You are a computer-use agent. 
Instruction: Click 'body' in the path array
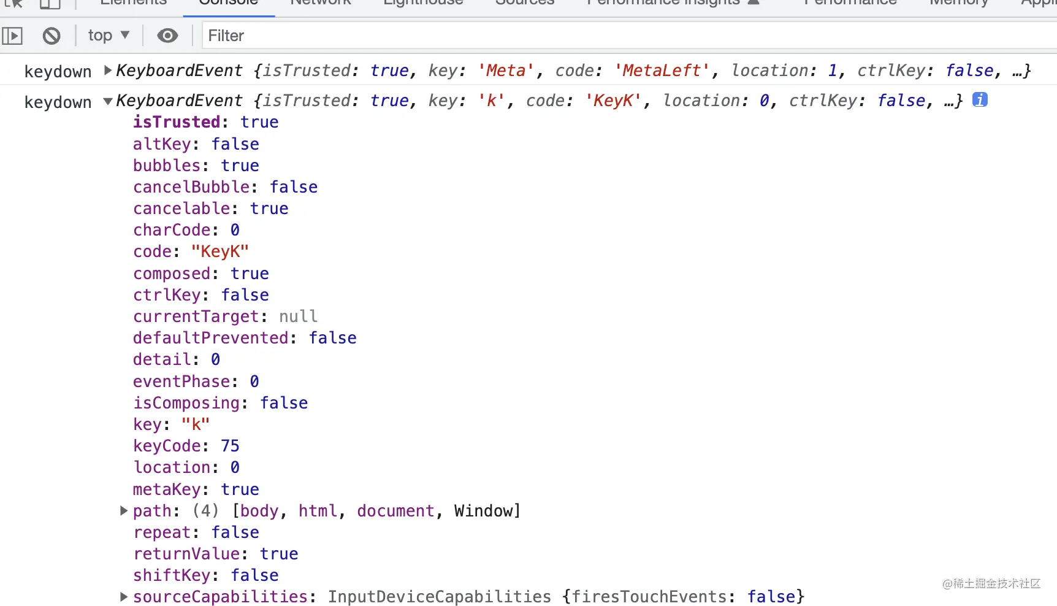click(x=259, y=511)
